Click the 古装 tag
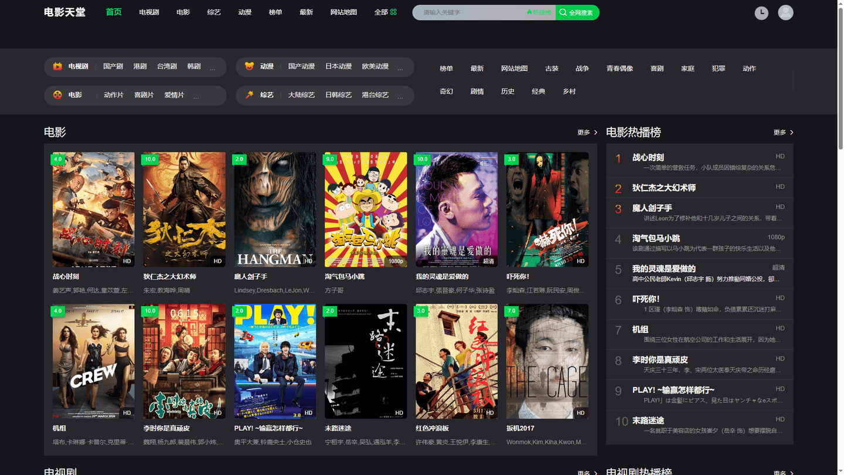Screen dimensions: 844x475 (x=552, y=69)
